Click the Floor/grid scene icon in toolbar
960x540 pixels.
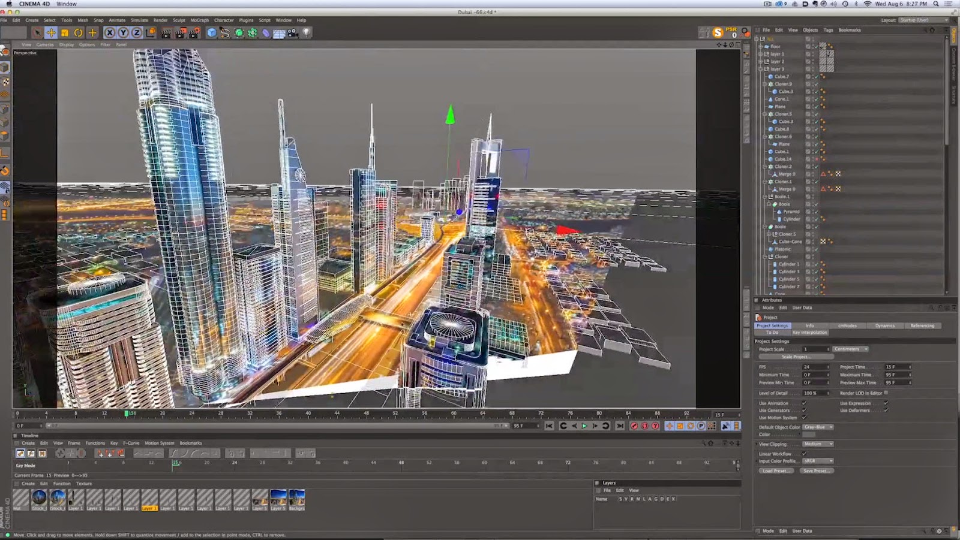tap(279, 33)
